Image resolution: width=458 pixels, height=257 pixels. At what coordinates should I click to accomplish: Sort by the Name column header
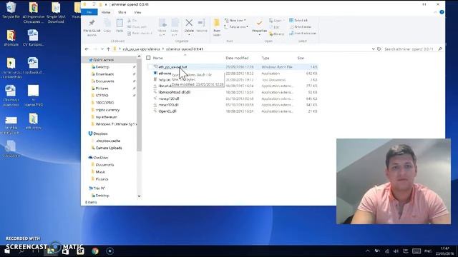coord(158,58)
